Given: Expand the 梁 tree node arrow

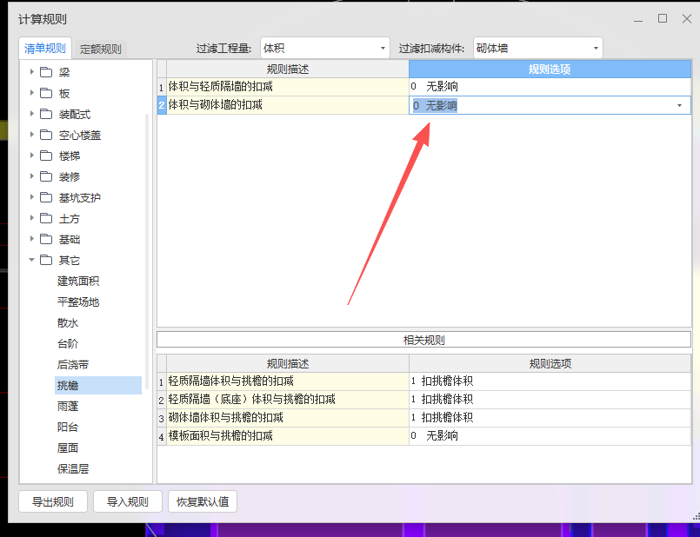Looking at the screenshot, I should (x=31, y=72).
